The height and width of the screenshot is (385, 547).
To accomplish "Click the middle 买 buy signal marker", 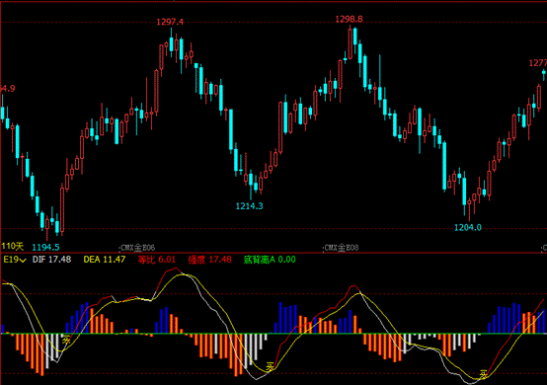I will (270, 366).
